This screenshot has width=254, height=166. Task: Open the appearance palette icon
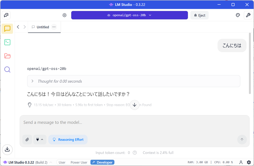[x=238, y=15]
